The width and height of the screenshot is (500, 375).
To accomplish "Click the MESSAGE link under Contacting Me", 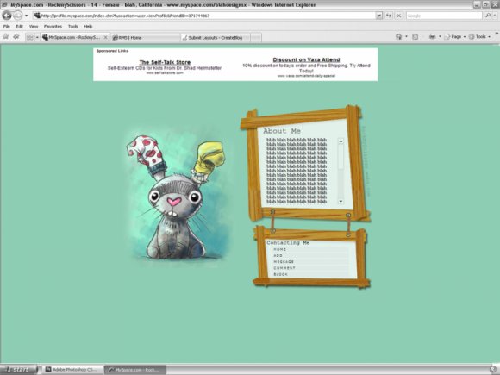I will (x=284, y=261).
